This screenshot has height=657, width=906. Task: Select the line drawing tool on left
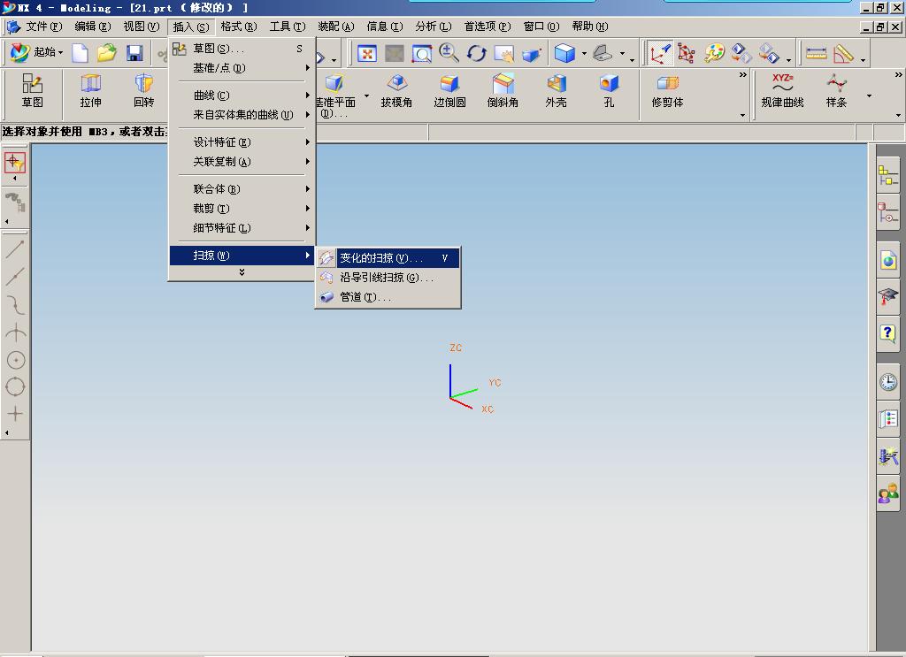pos(15,249)
